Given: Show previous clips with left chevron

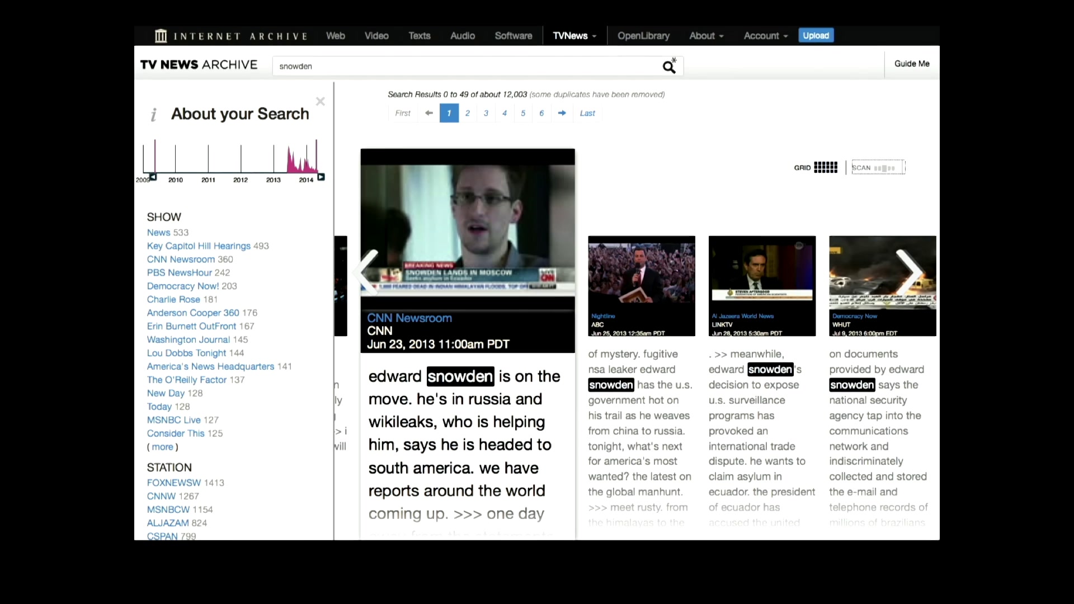Looking at the screenshot, I should click(x=366, y=272).
